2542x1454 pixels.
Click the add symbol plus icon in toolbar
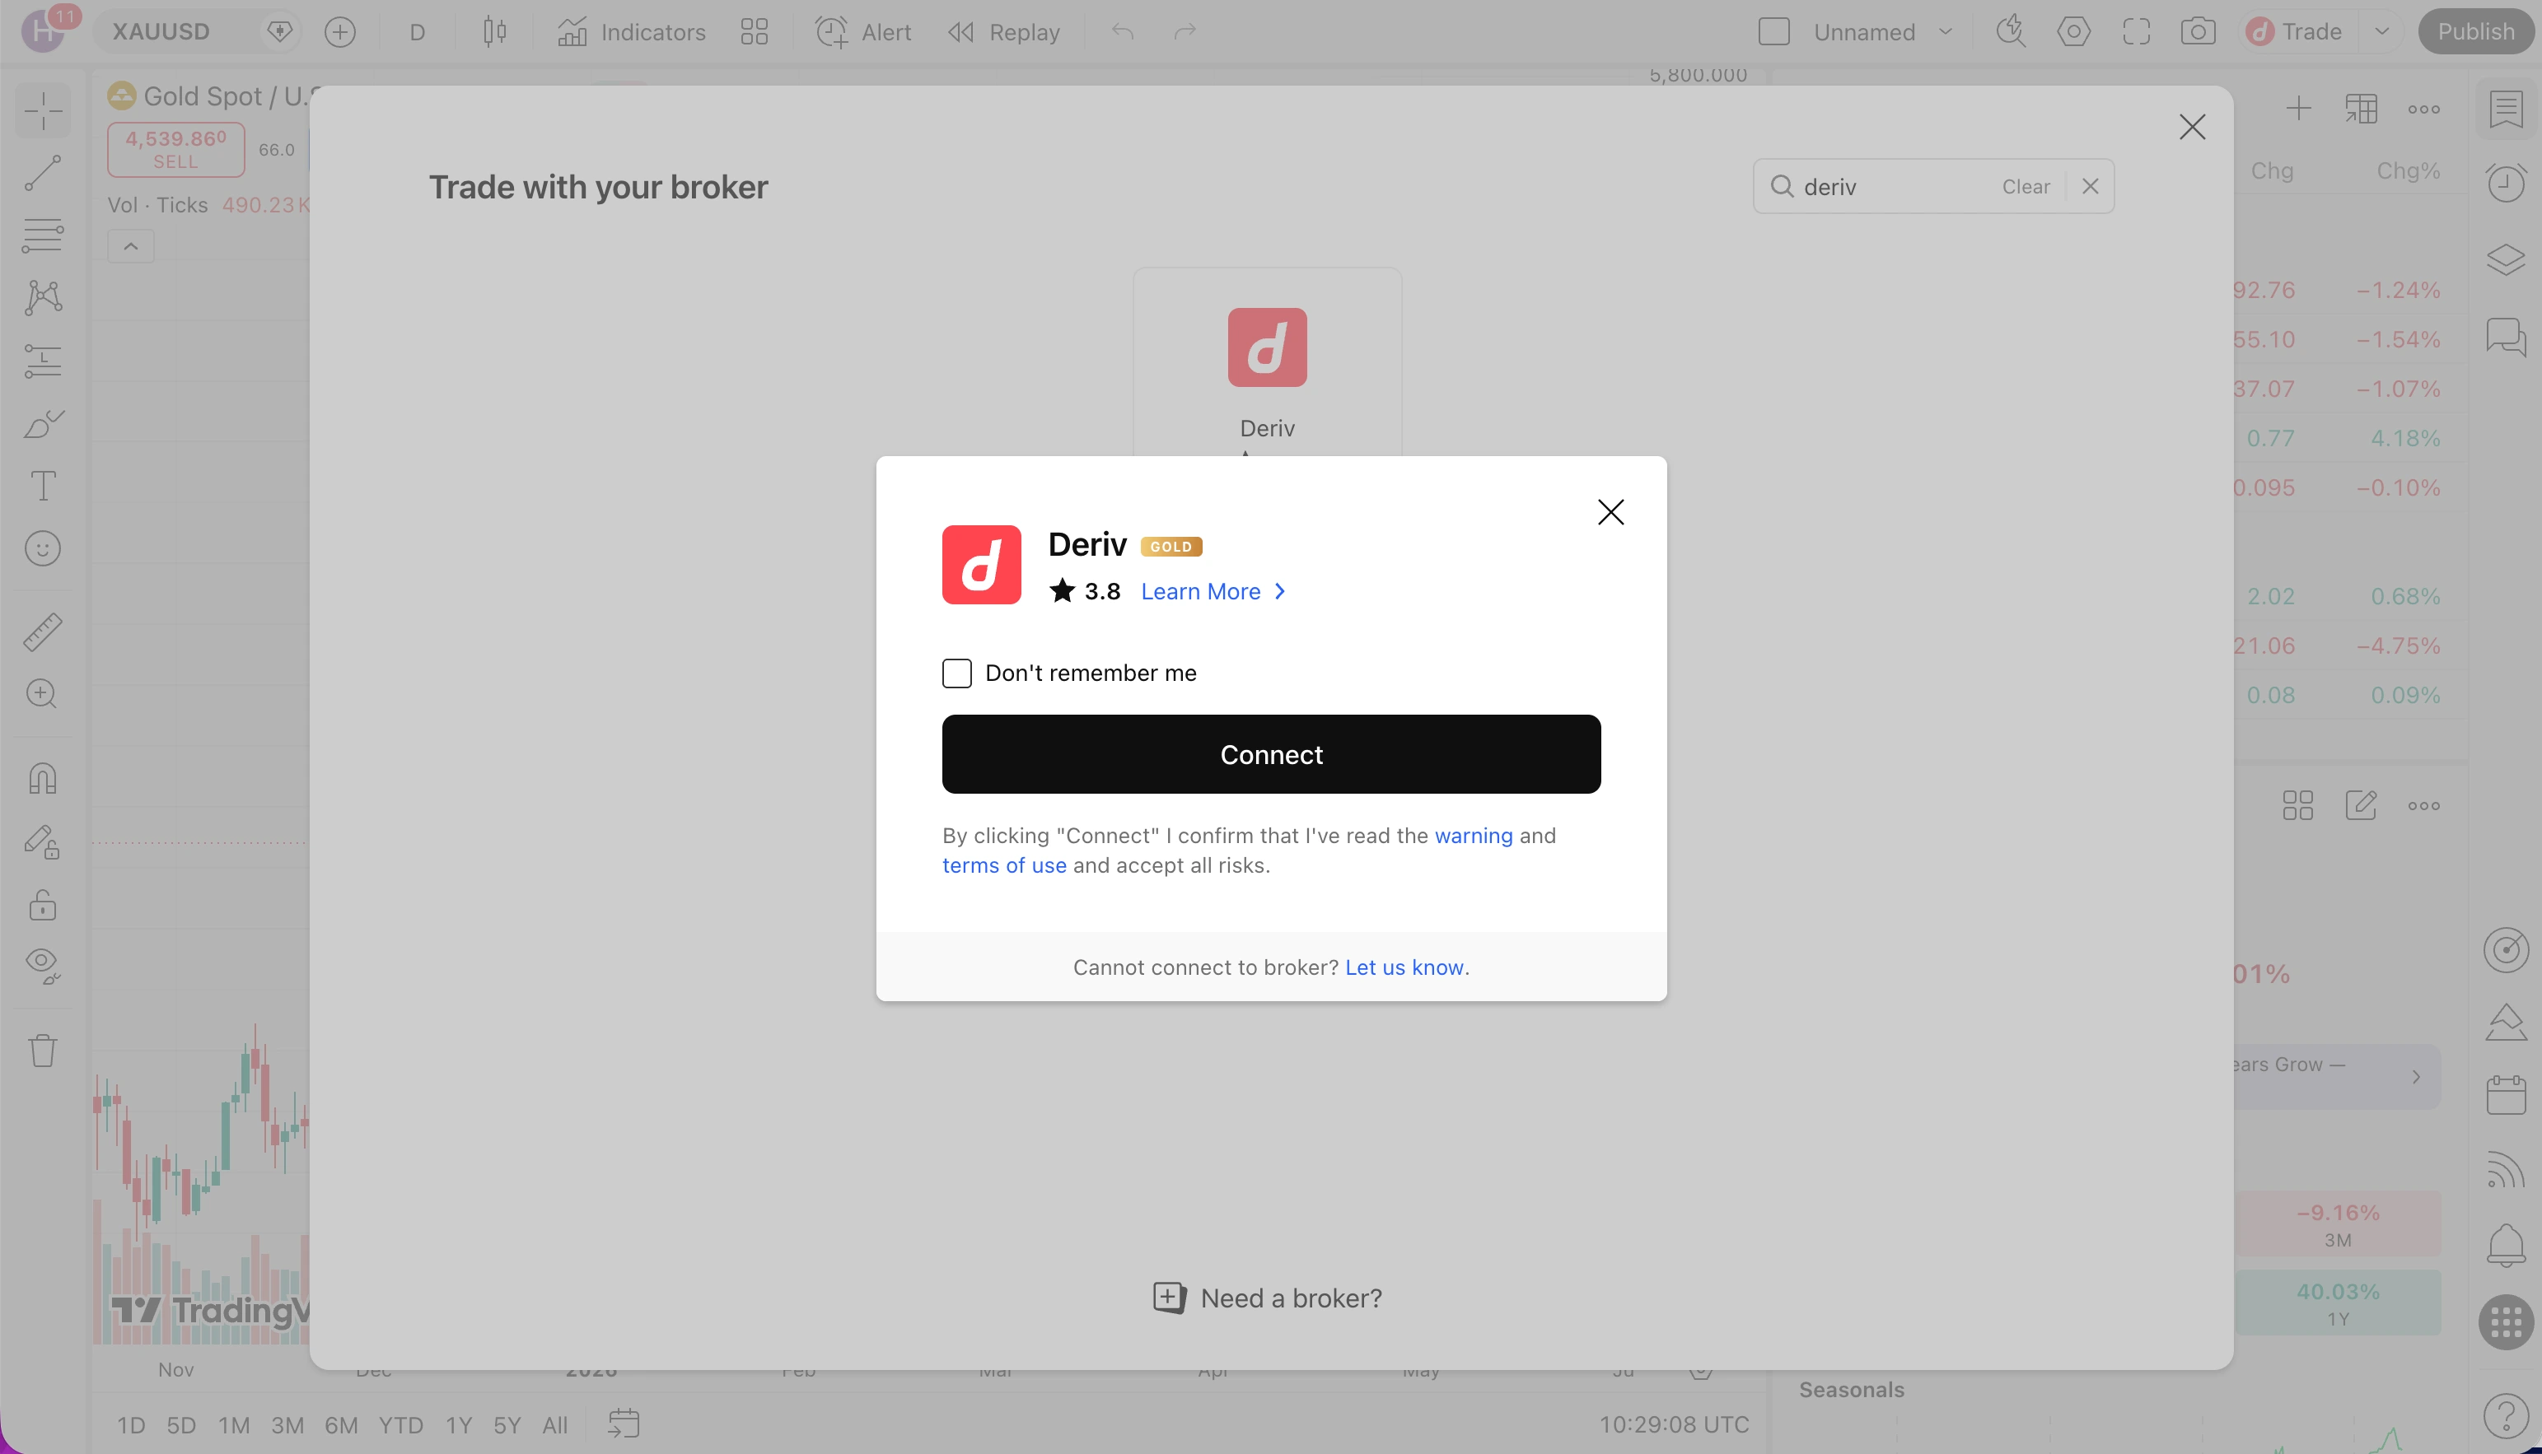[340, 32]
